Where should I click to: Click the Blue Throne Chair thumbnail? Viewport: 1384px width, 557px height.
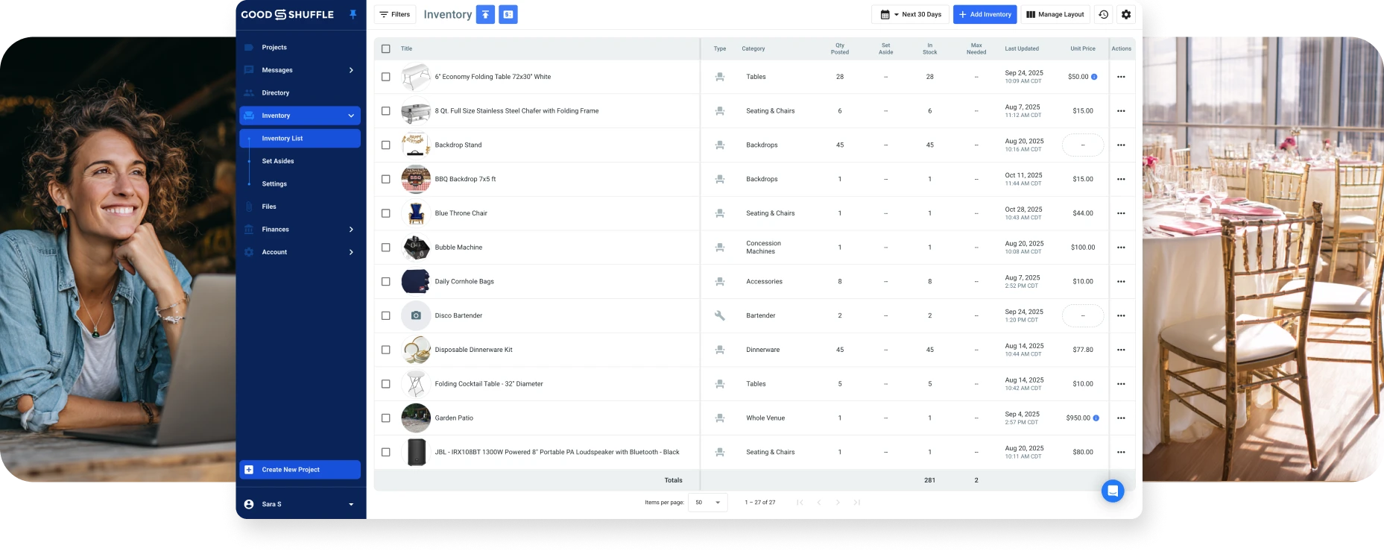tap(416, 213)
